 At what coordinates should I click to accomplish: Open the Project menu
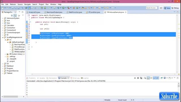click(41, 5)
